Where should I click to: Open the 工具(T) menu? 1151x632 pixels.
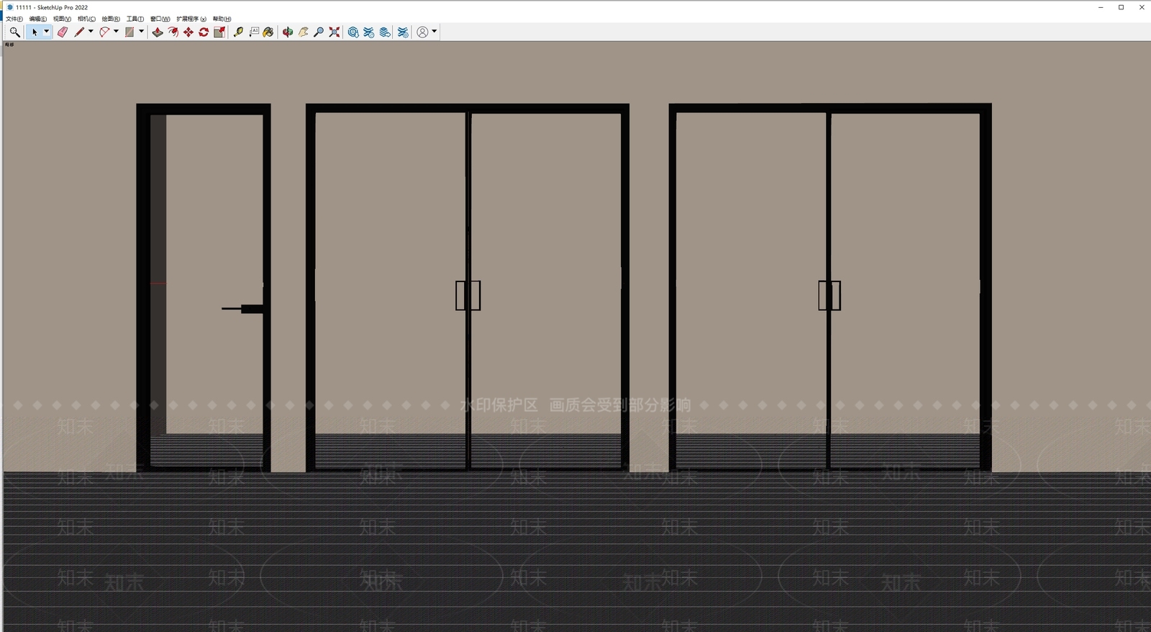[135, 19]
